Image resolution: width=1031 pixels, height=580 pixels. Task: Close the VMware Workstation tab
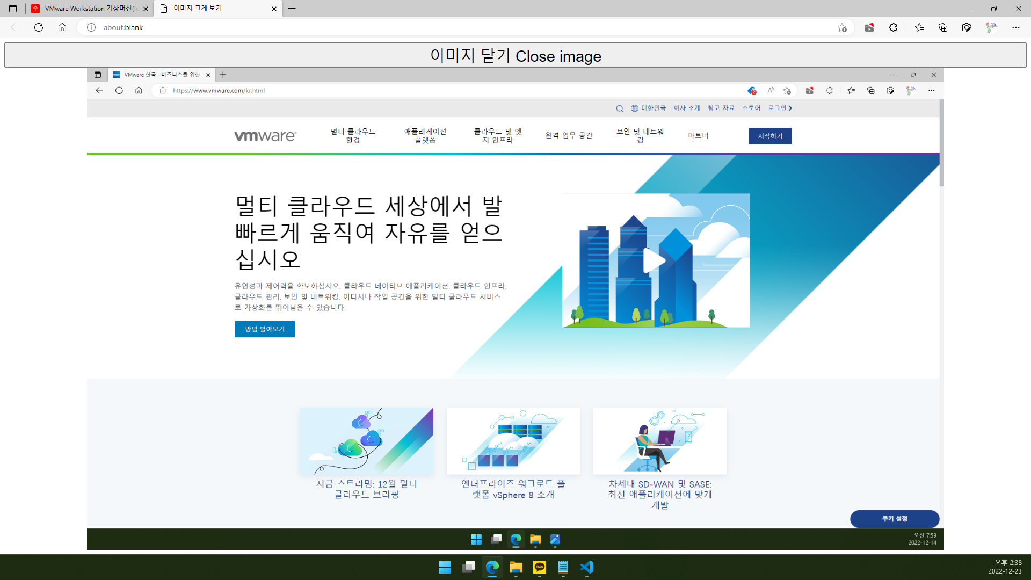click(x=146, y=9)
